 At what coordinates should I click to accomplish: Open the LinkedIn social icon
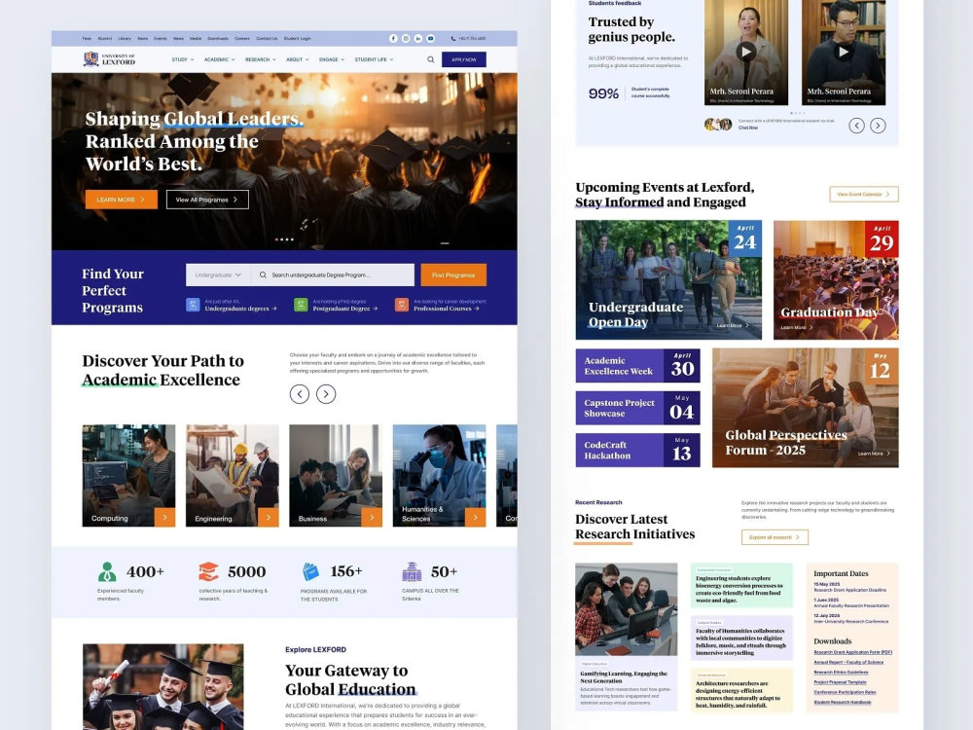pos(418,39)
